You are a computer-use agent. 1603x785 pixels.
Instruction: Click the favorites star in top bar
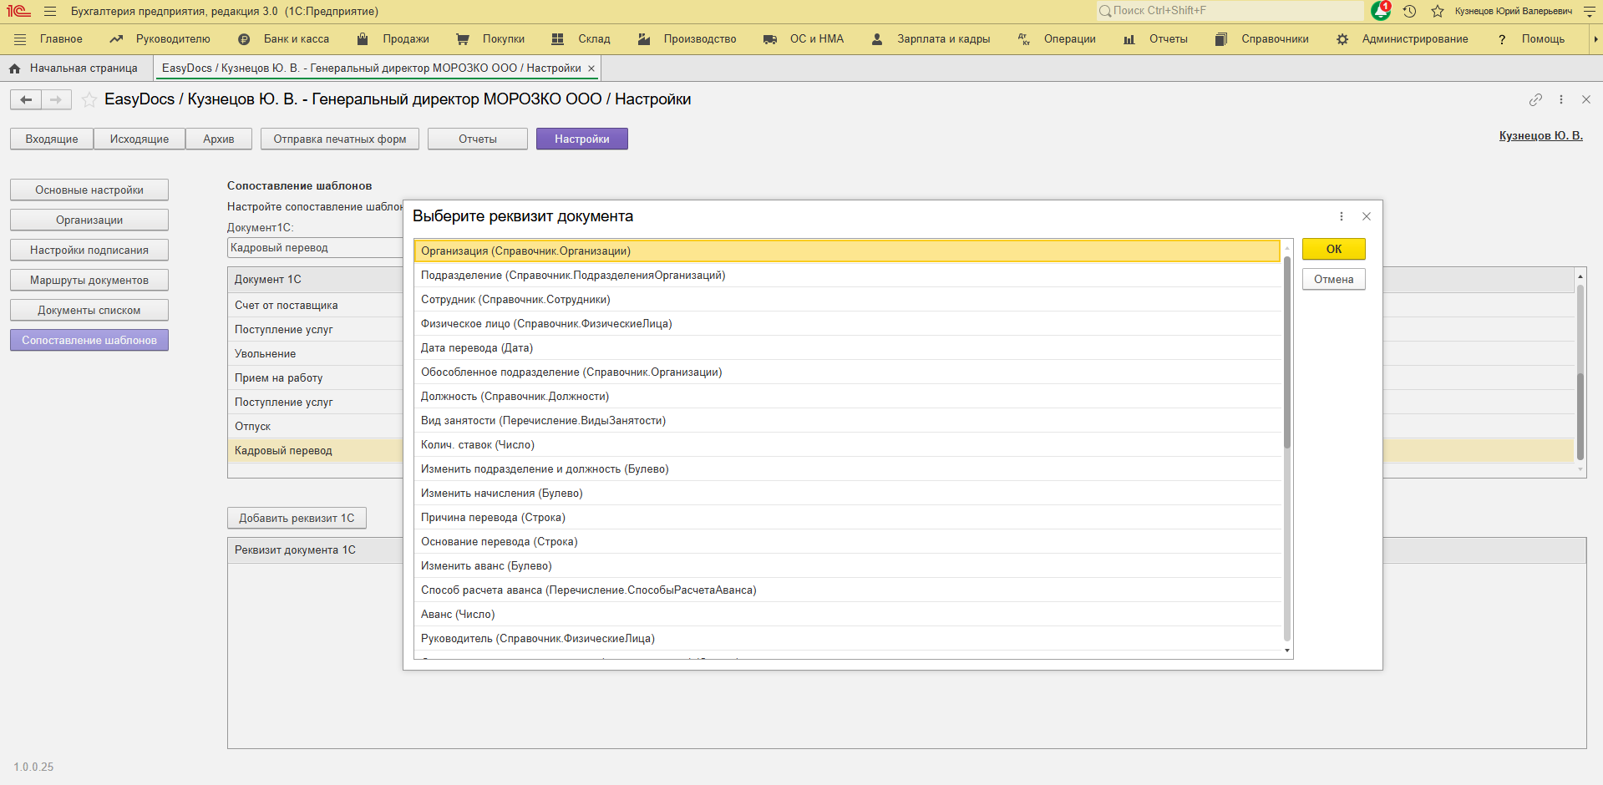1438,11
